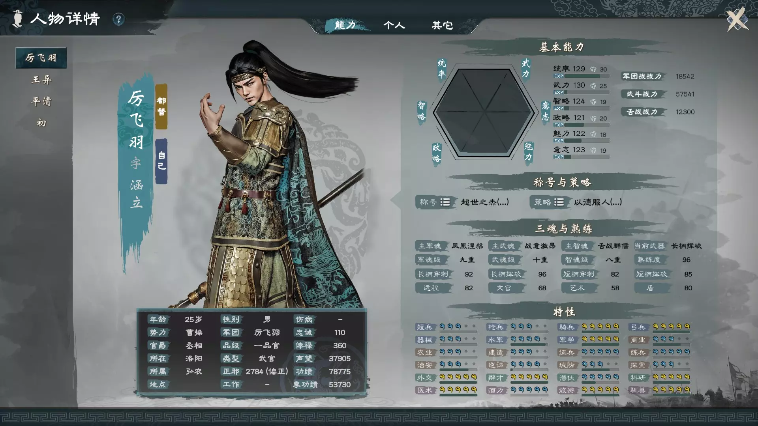Viewport: 758px width, 426px height.
Task: Click the bonus icon beside 意志 123
Action: click(x=593, y=150)
